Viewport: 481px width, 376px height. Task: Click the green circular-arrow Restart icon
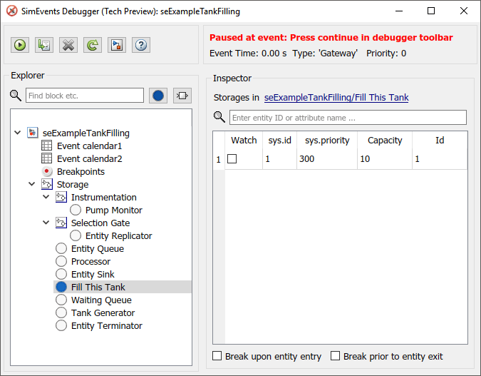pyautogui.click(x=93, y=45)
